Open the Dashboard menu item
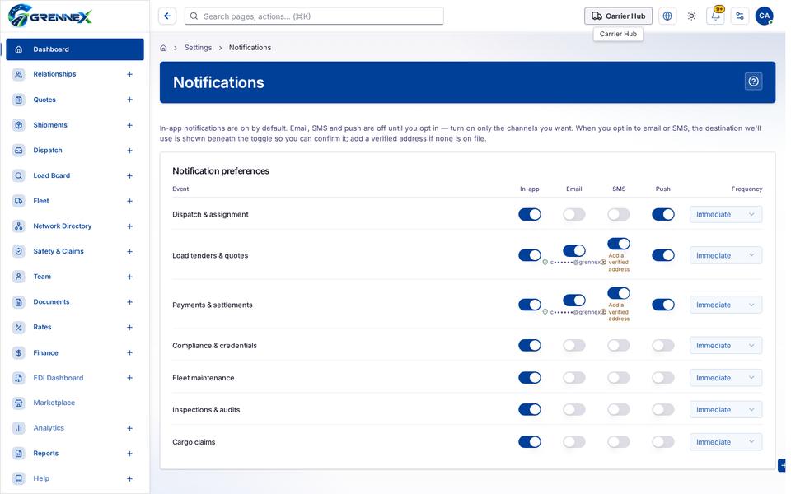The image size is (791, 494). (x=75, y=49)
